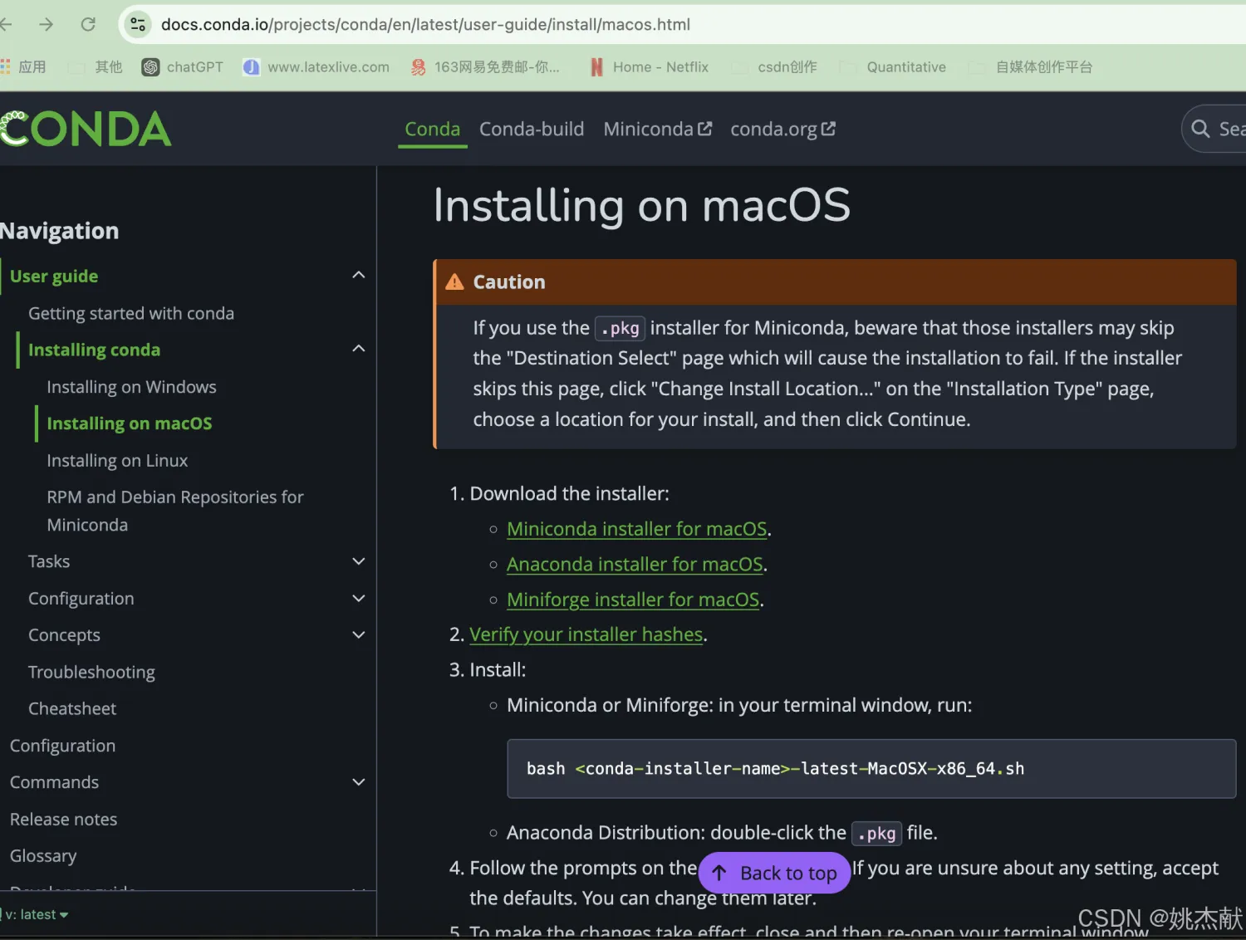Open site information icon in address bar
The width and height of the screenshot is (1246, 940).
coord(138,25)
